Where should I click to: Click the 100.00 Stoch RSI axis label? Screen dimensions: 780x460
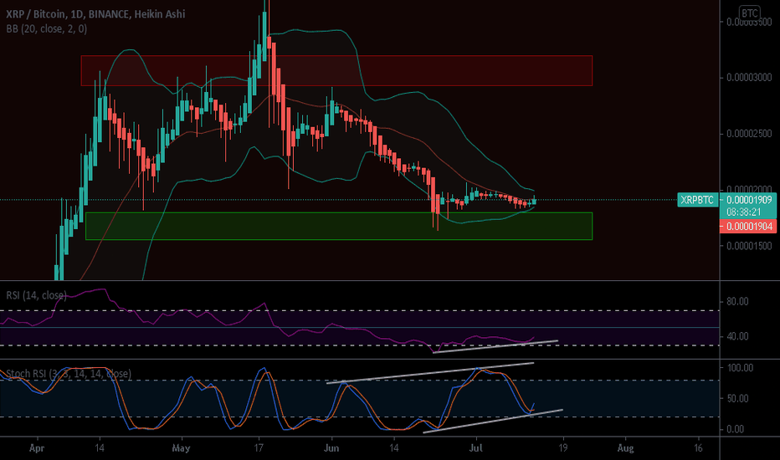(740, 368)
